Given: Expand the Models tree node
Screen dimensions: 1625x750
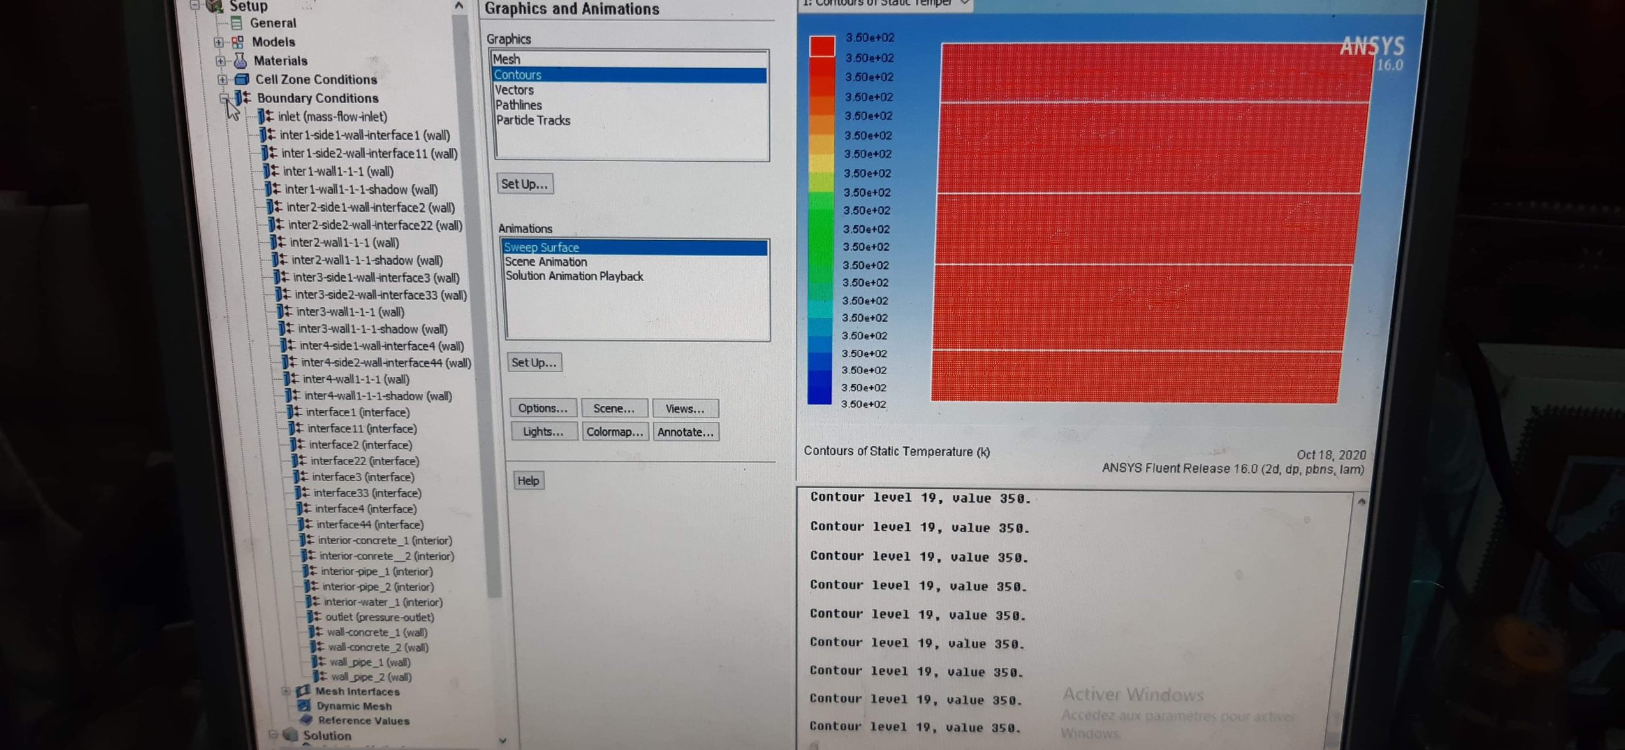Looking at the screenshot, I should point(218,42).
